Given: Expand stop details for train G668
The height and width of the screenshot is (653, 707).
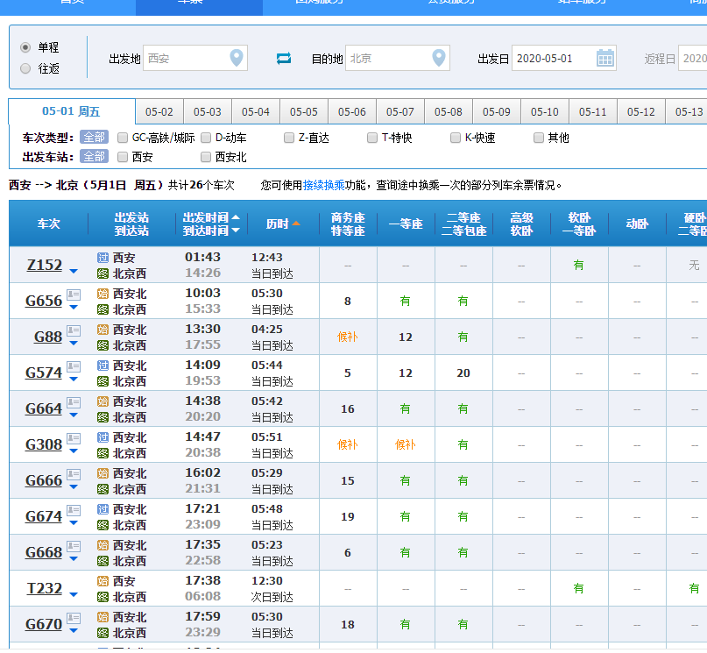Looking at the screenshot, I should tap(74, 559).
